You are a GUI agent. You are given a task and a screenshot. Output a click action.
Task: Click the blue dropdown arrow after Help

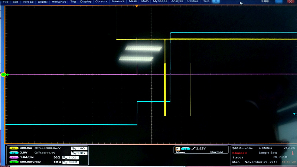[216, 1]
